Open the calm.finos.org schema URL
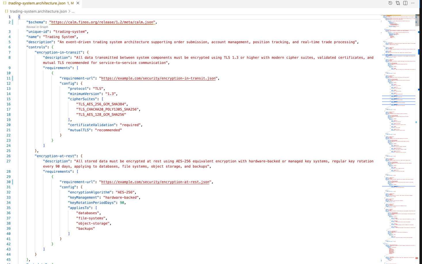The width and height of the screenshot is (422, 264). (x=102, y=22)
